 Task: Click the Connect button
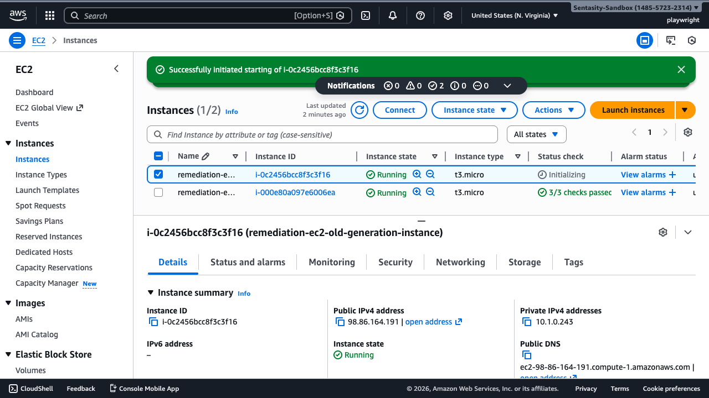point(399,110)
